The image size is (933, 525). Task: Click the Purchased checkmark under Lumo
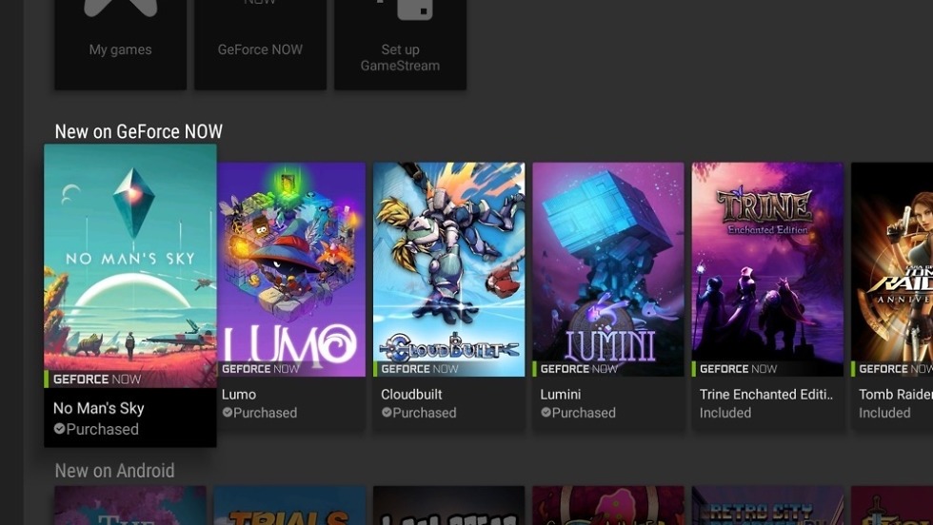click(228, 412)
